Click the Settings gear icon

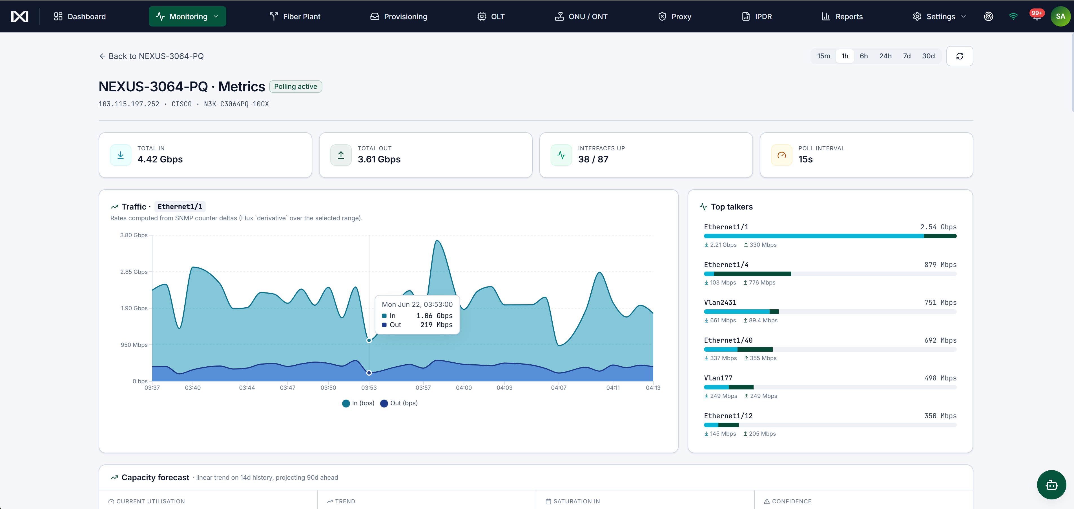tap(917, 16)
